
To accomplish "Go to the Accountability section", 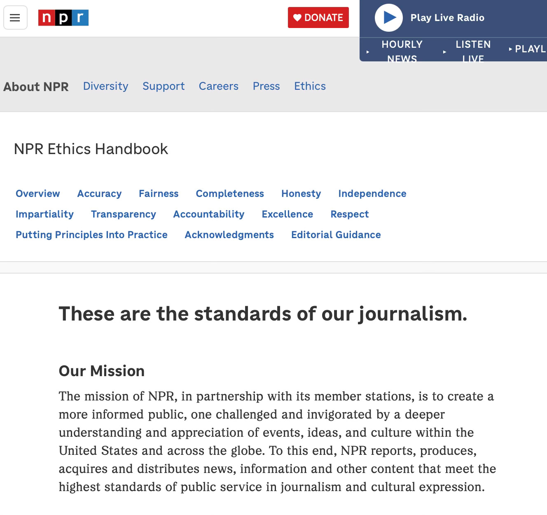I will click(209, 214).
